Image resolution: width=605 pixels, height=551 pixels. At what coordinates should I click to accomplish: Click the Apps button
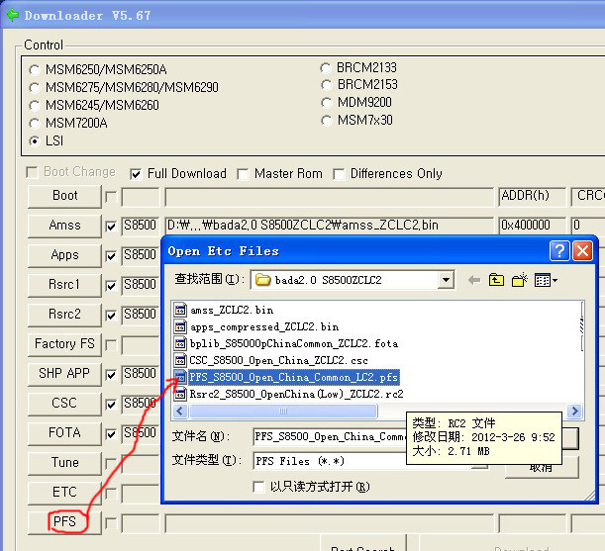(x=64, y=255)
